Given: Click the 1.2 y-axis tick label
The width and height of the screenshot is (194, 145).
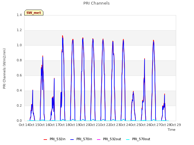Looking at the screenshot, I should [19, 30].
